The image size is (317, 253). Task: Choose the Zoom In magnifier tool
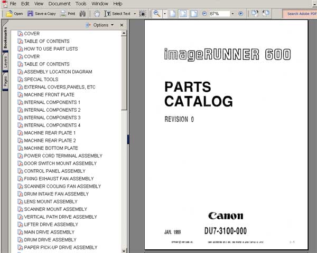(x=157, y=14)
